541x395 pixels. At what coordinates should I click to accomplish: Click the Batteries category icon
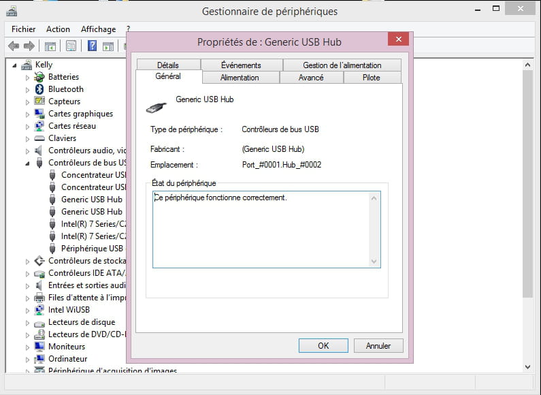click(39, 77)
